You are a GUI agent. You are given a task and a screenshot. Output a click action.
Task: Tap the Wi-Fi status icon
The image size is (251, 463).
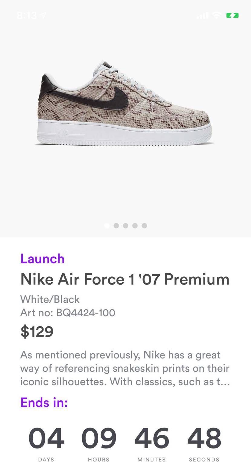(217, 15)
